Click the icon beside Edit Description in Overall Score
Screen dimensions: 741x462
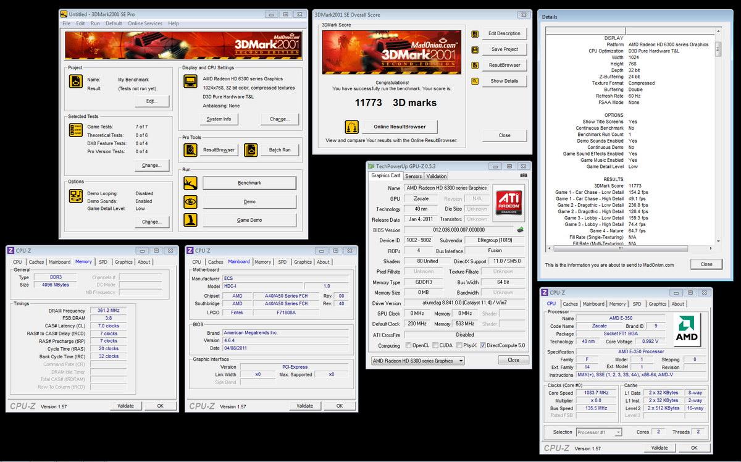[x=475, y=34]
